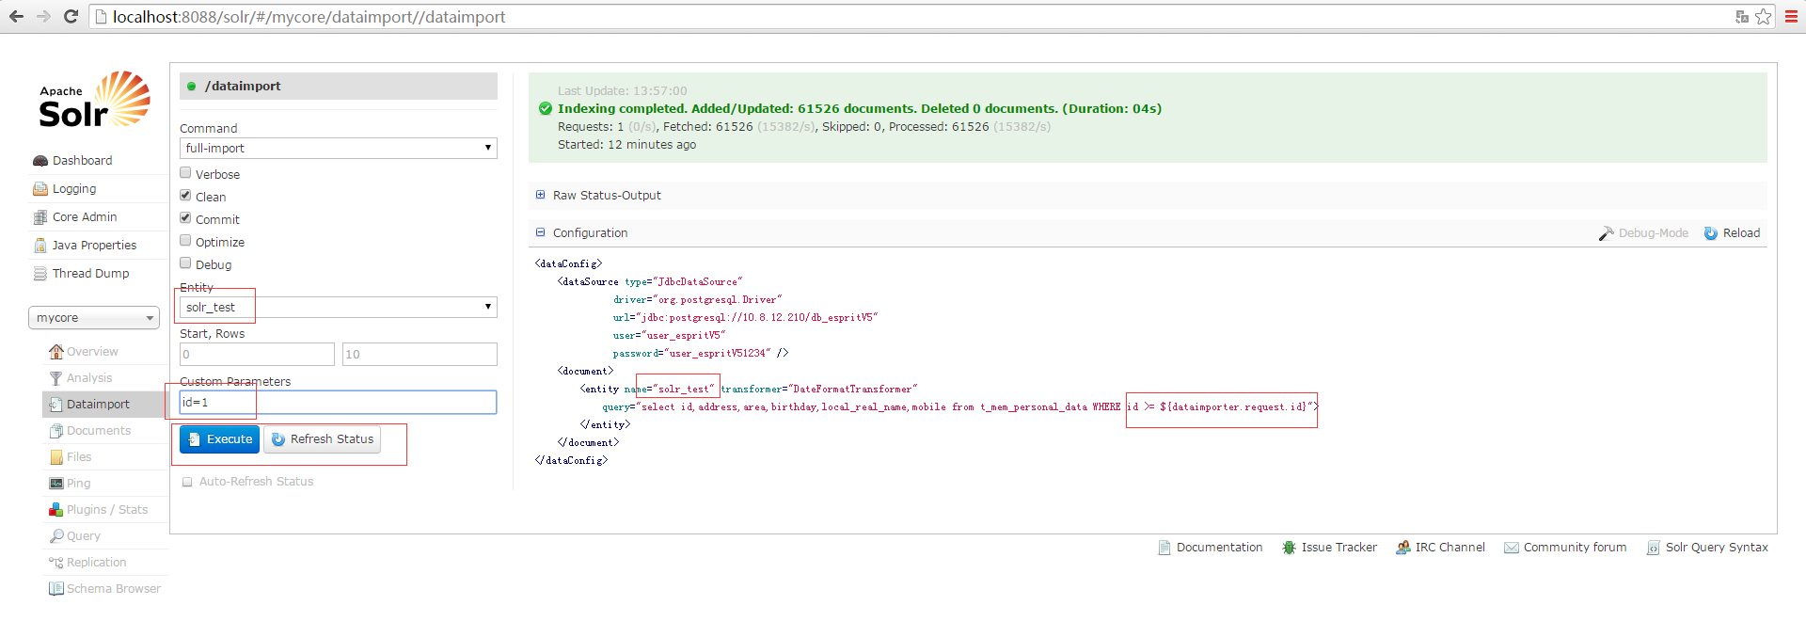The image size is (1806, 621).
Task: Click the Custom Parameters input field
Action: 339,403
